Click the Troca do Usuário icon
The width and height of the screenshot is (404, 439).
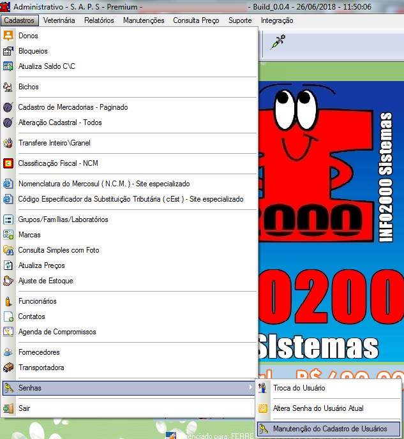[x=262, y=388]
